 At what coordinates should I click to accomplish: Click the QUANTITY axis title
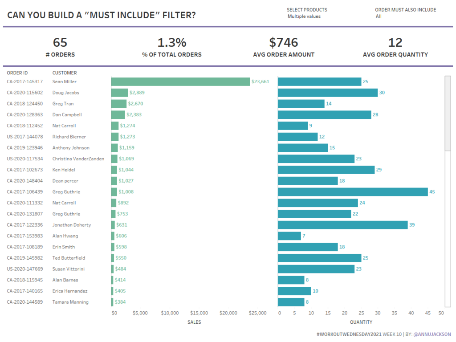[361, 322]
